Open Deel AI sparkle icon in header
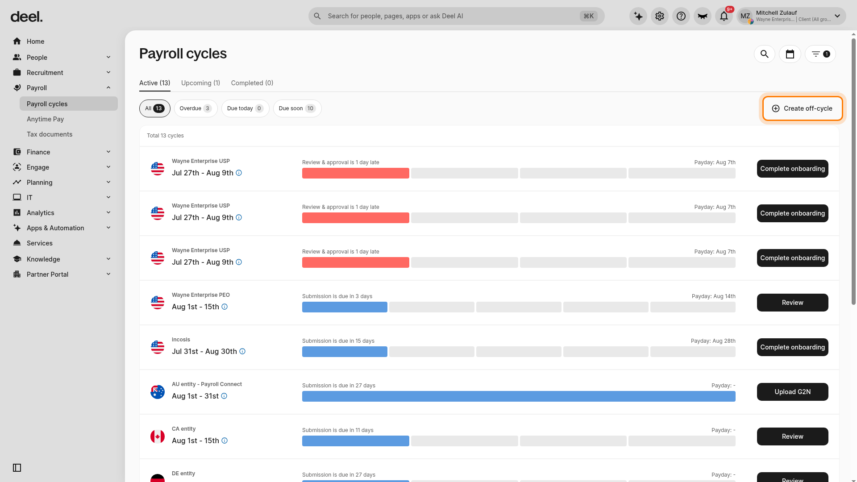This screenshot has width=857, height=482. coord(638,16)
